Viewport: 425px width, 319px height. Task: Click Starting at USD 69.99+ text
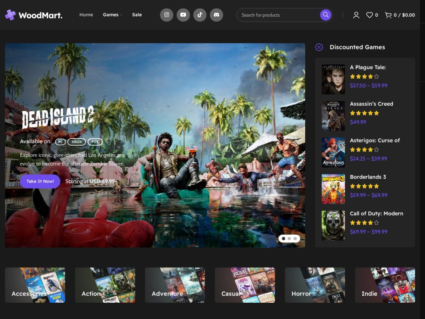[91, 181]
